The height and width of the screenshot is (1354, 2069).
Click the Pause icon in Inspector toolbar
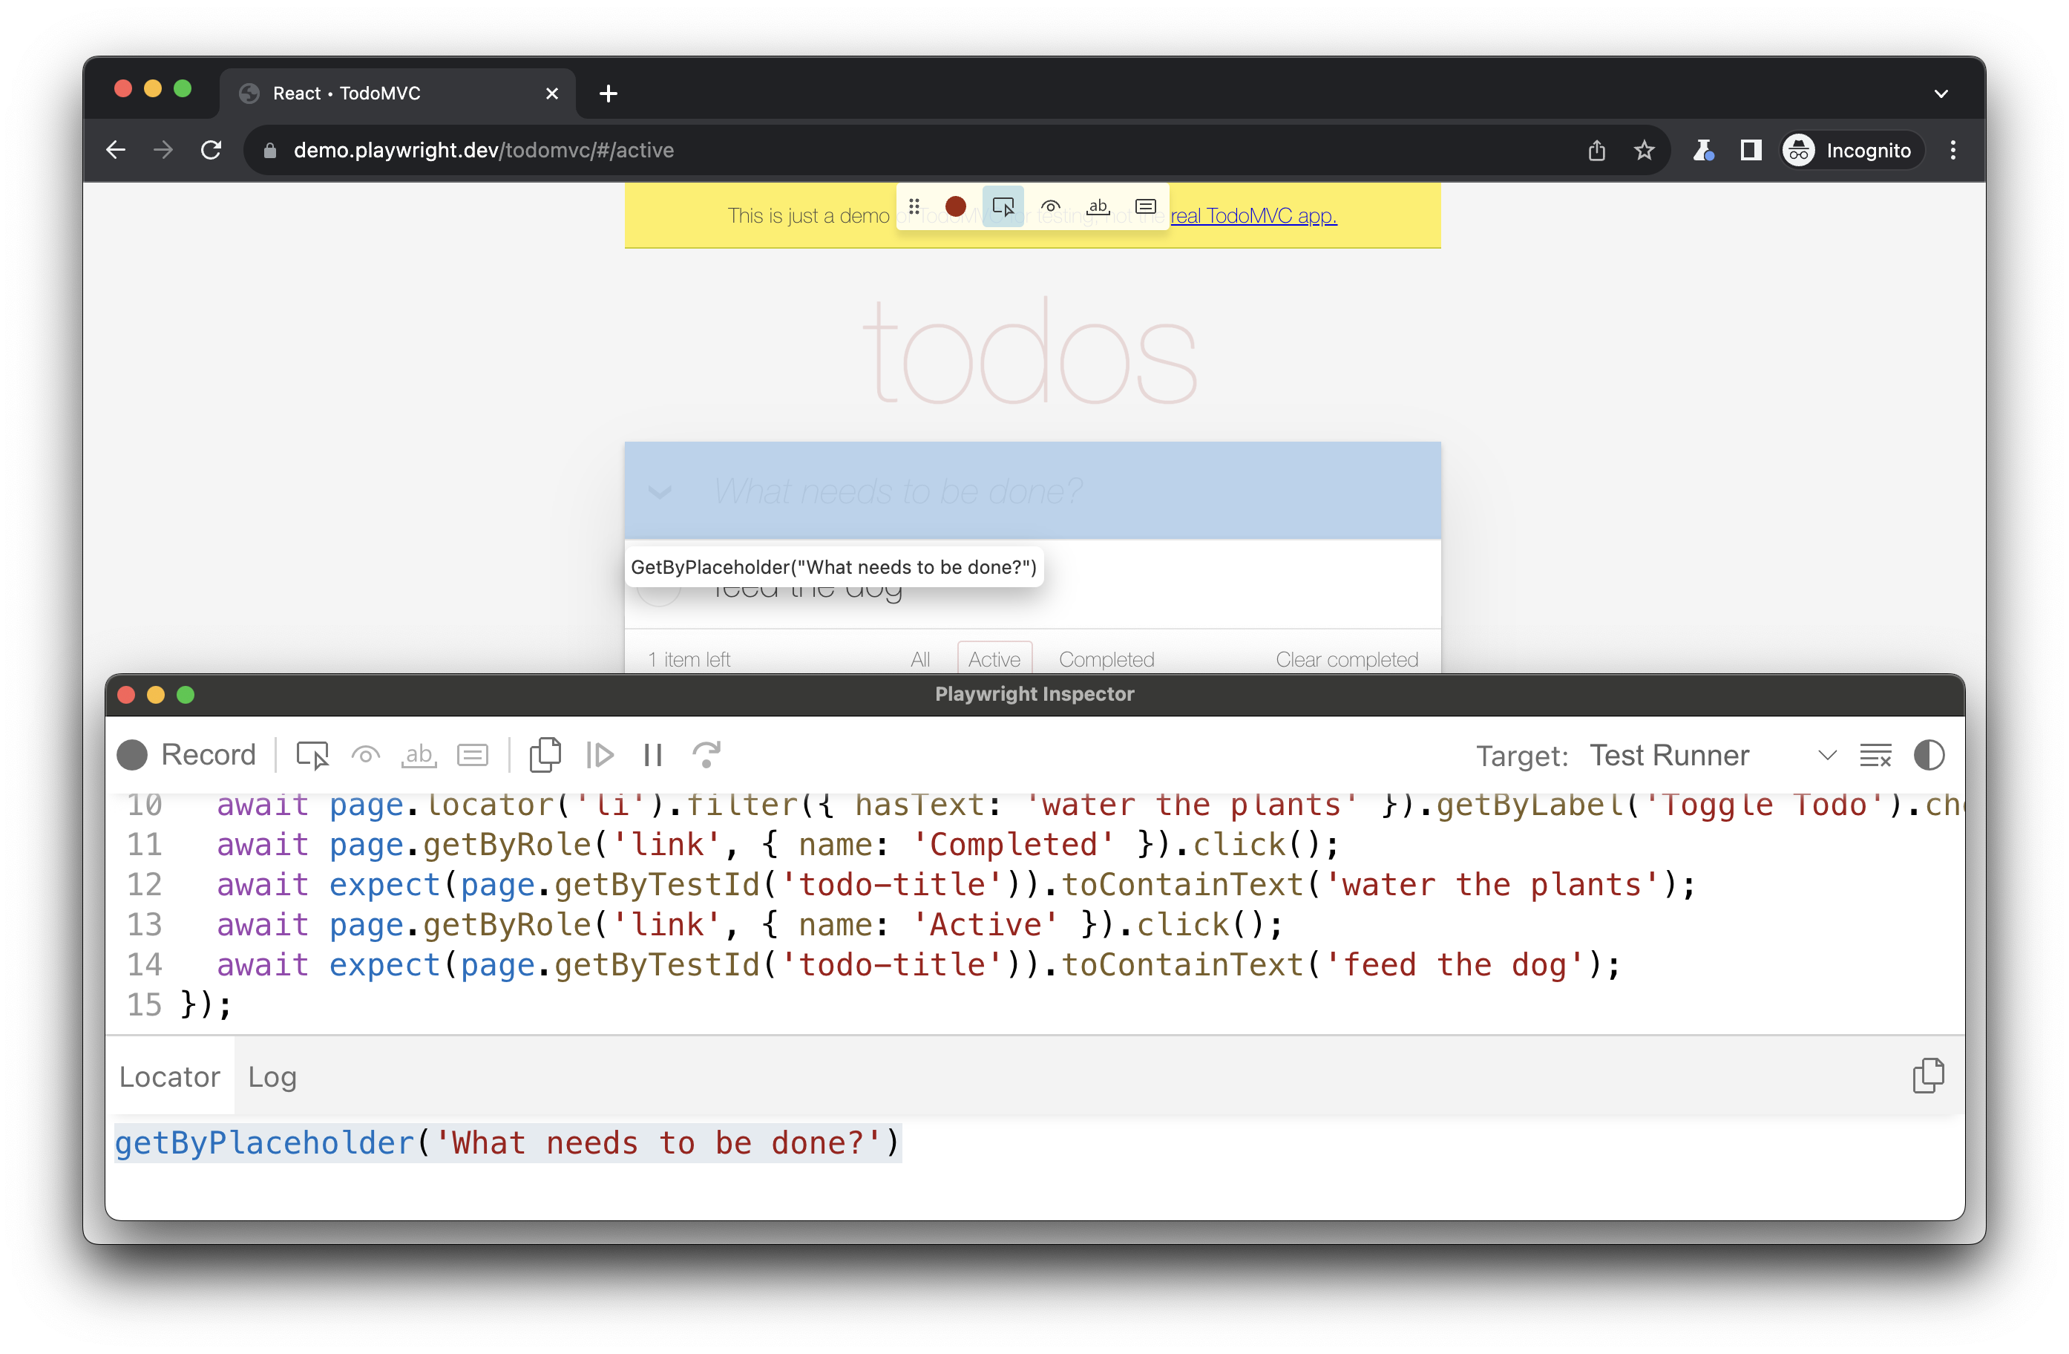point(653,755)
